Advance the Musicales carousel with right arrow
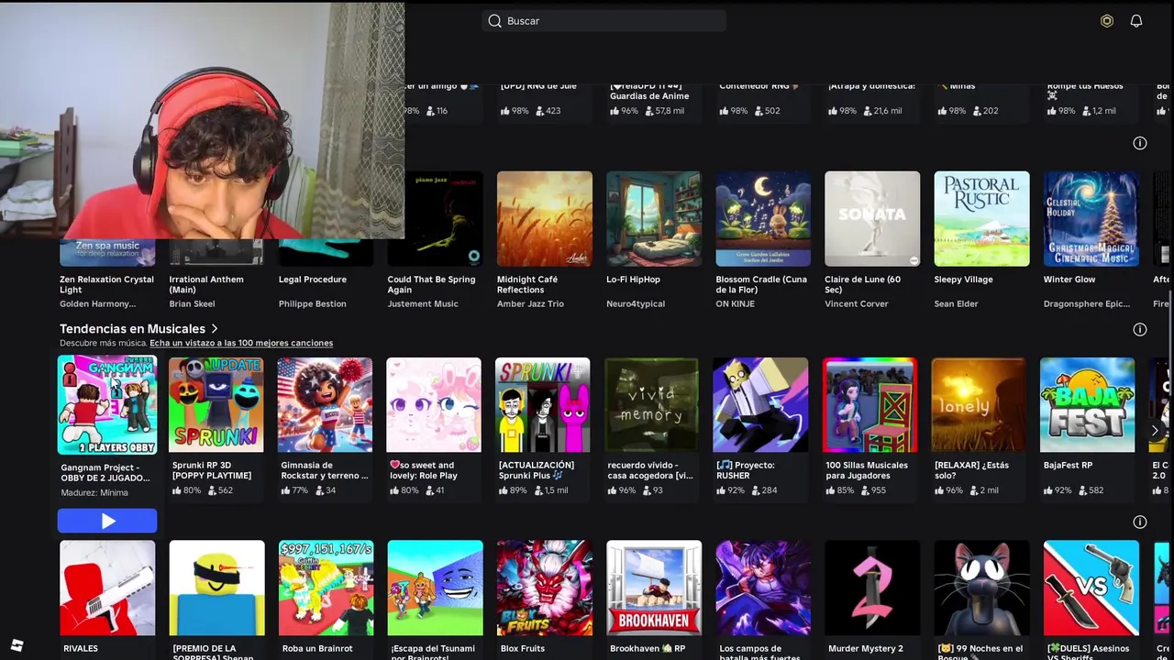Image resolution: width=1174 pixels, height=660 pixels. (1155, 430)
